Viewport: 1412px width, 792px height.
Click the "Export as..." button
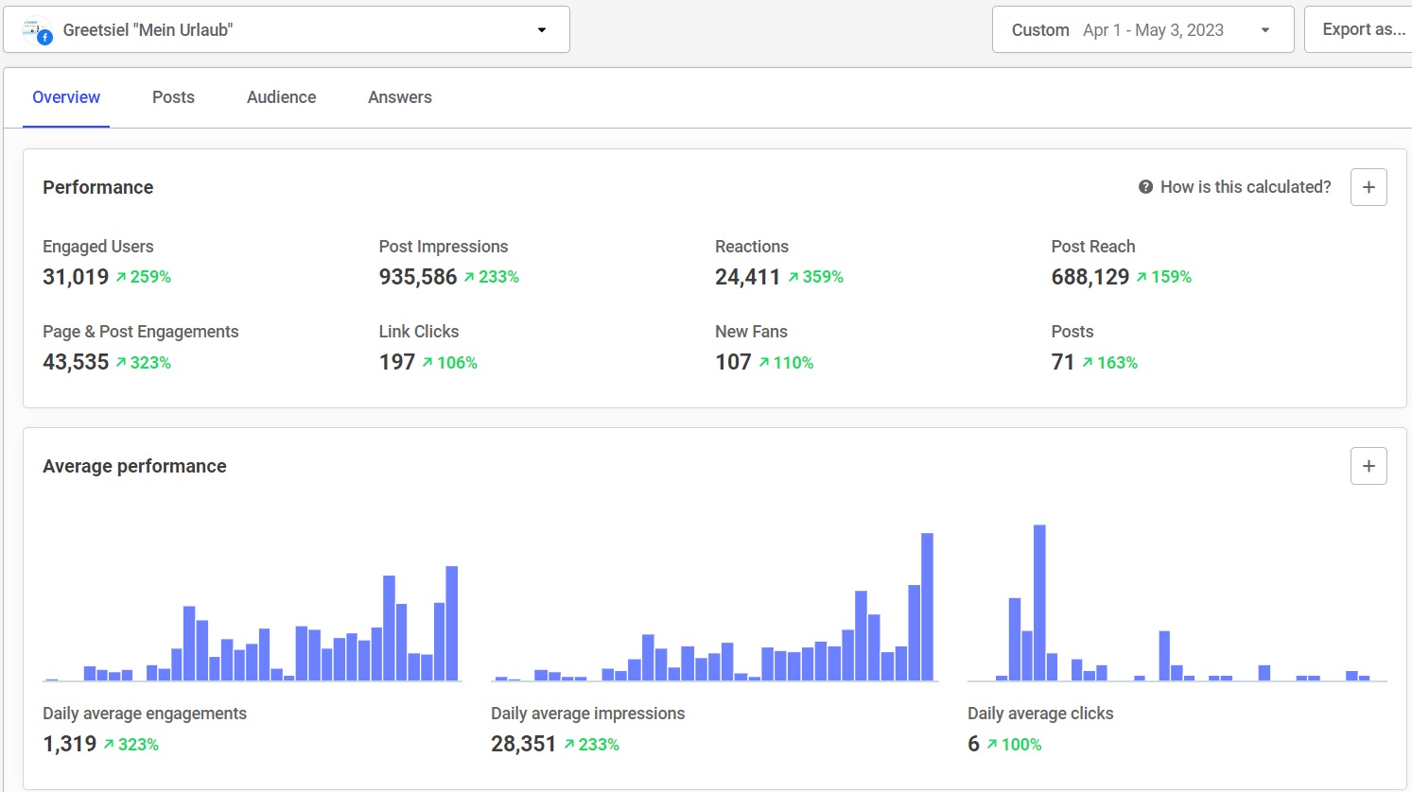click(x=1364, y=29)
